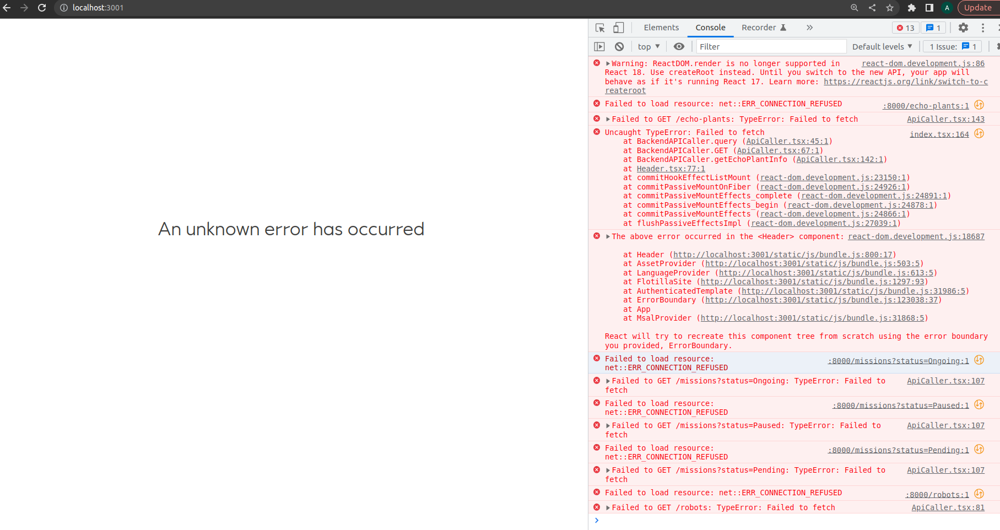
Task: Open the :8000/echo-plants:1 resource link
Action: click(x=926, y=106)
